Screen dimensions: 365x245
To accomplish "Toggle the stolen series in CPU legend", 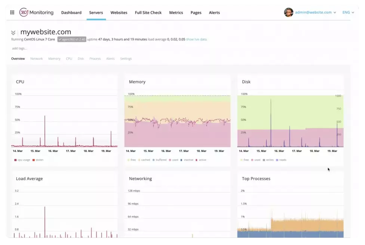I will [39, 160].
